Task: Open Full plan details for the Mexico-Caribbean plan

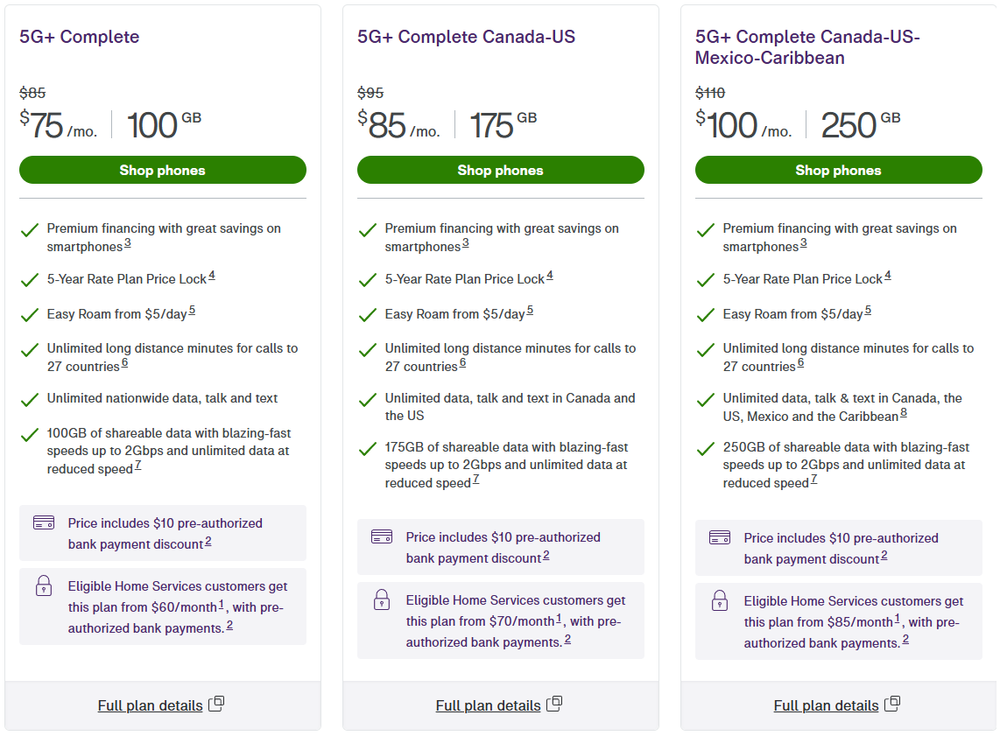Action: coord(826,705)
